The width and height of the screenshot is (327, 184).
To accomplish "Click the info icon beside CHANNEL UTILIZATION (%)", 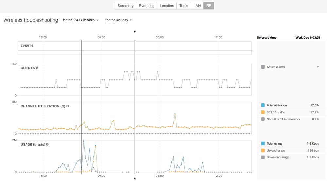I will pos(68,106).
